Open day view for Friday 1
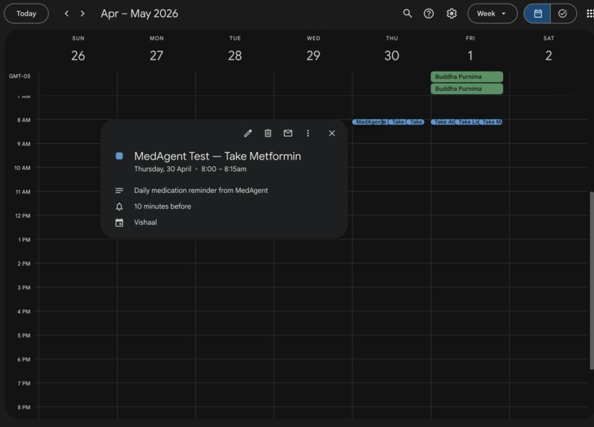The image size is (594, 427). (470, 56)
